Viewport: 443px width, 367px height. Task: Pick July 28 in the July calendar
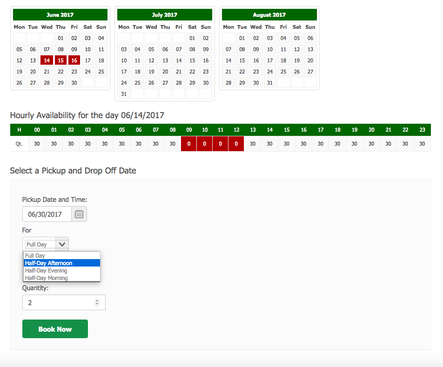click(179, 83)
